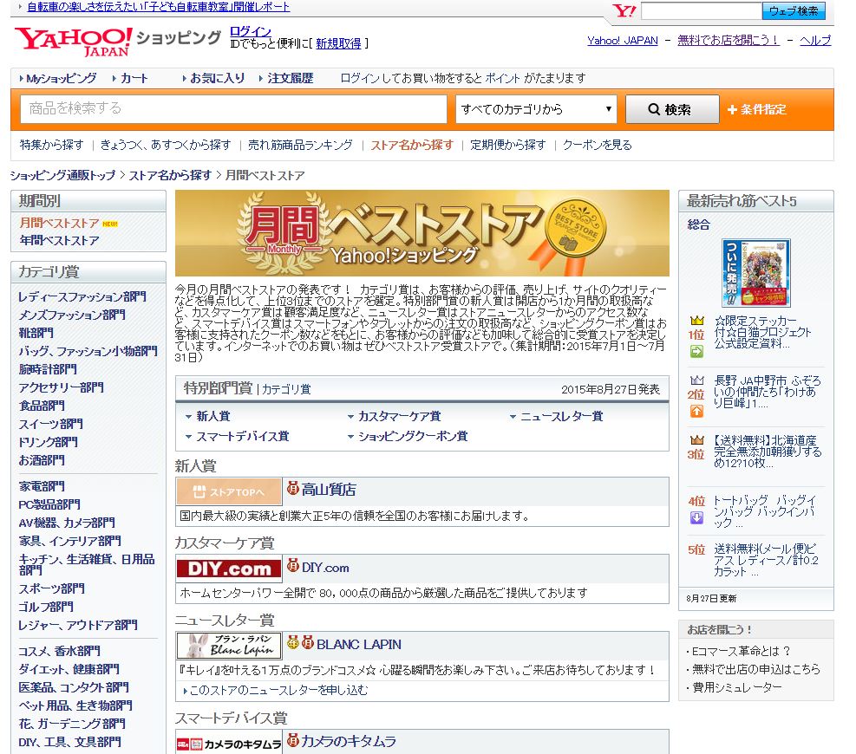Expand the 条件指定 search conditions
This screenshot has width=856, height=754.
(x=756, y=110)
